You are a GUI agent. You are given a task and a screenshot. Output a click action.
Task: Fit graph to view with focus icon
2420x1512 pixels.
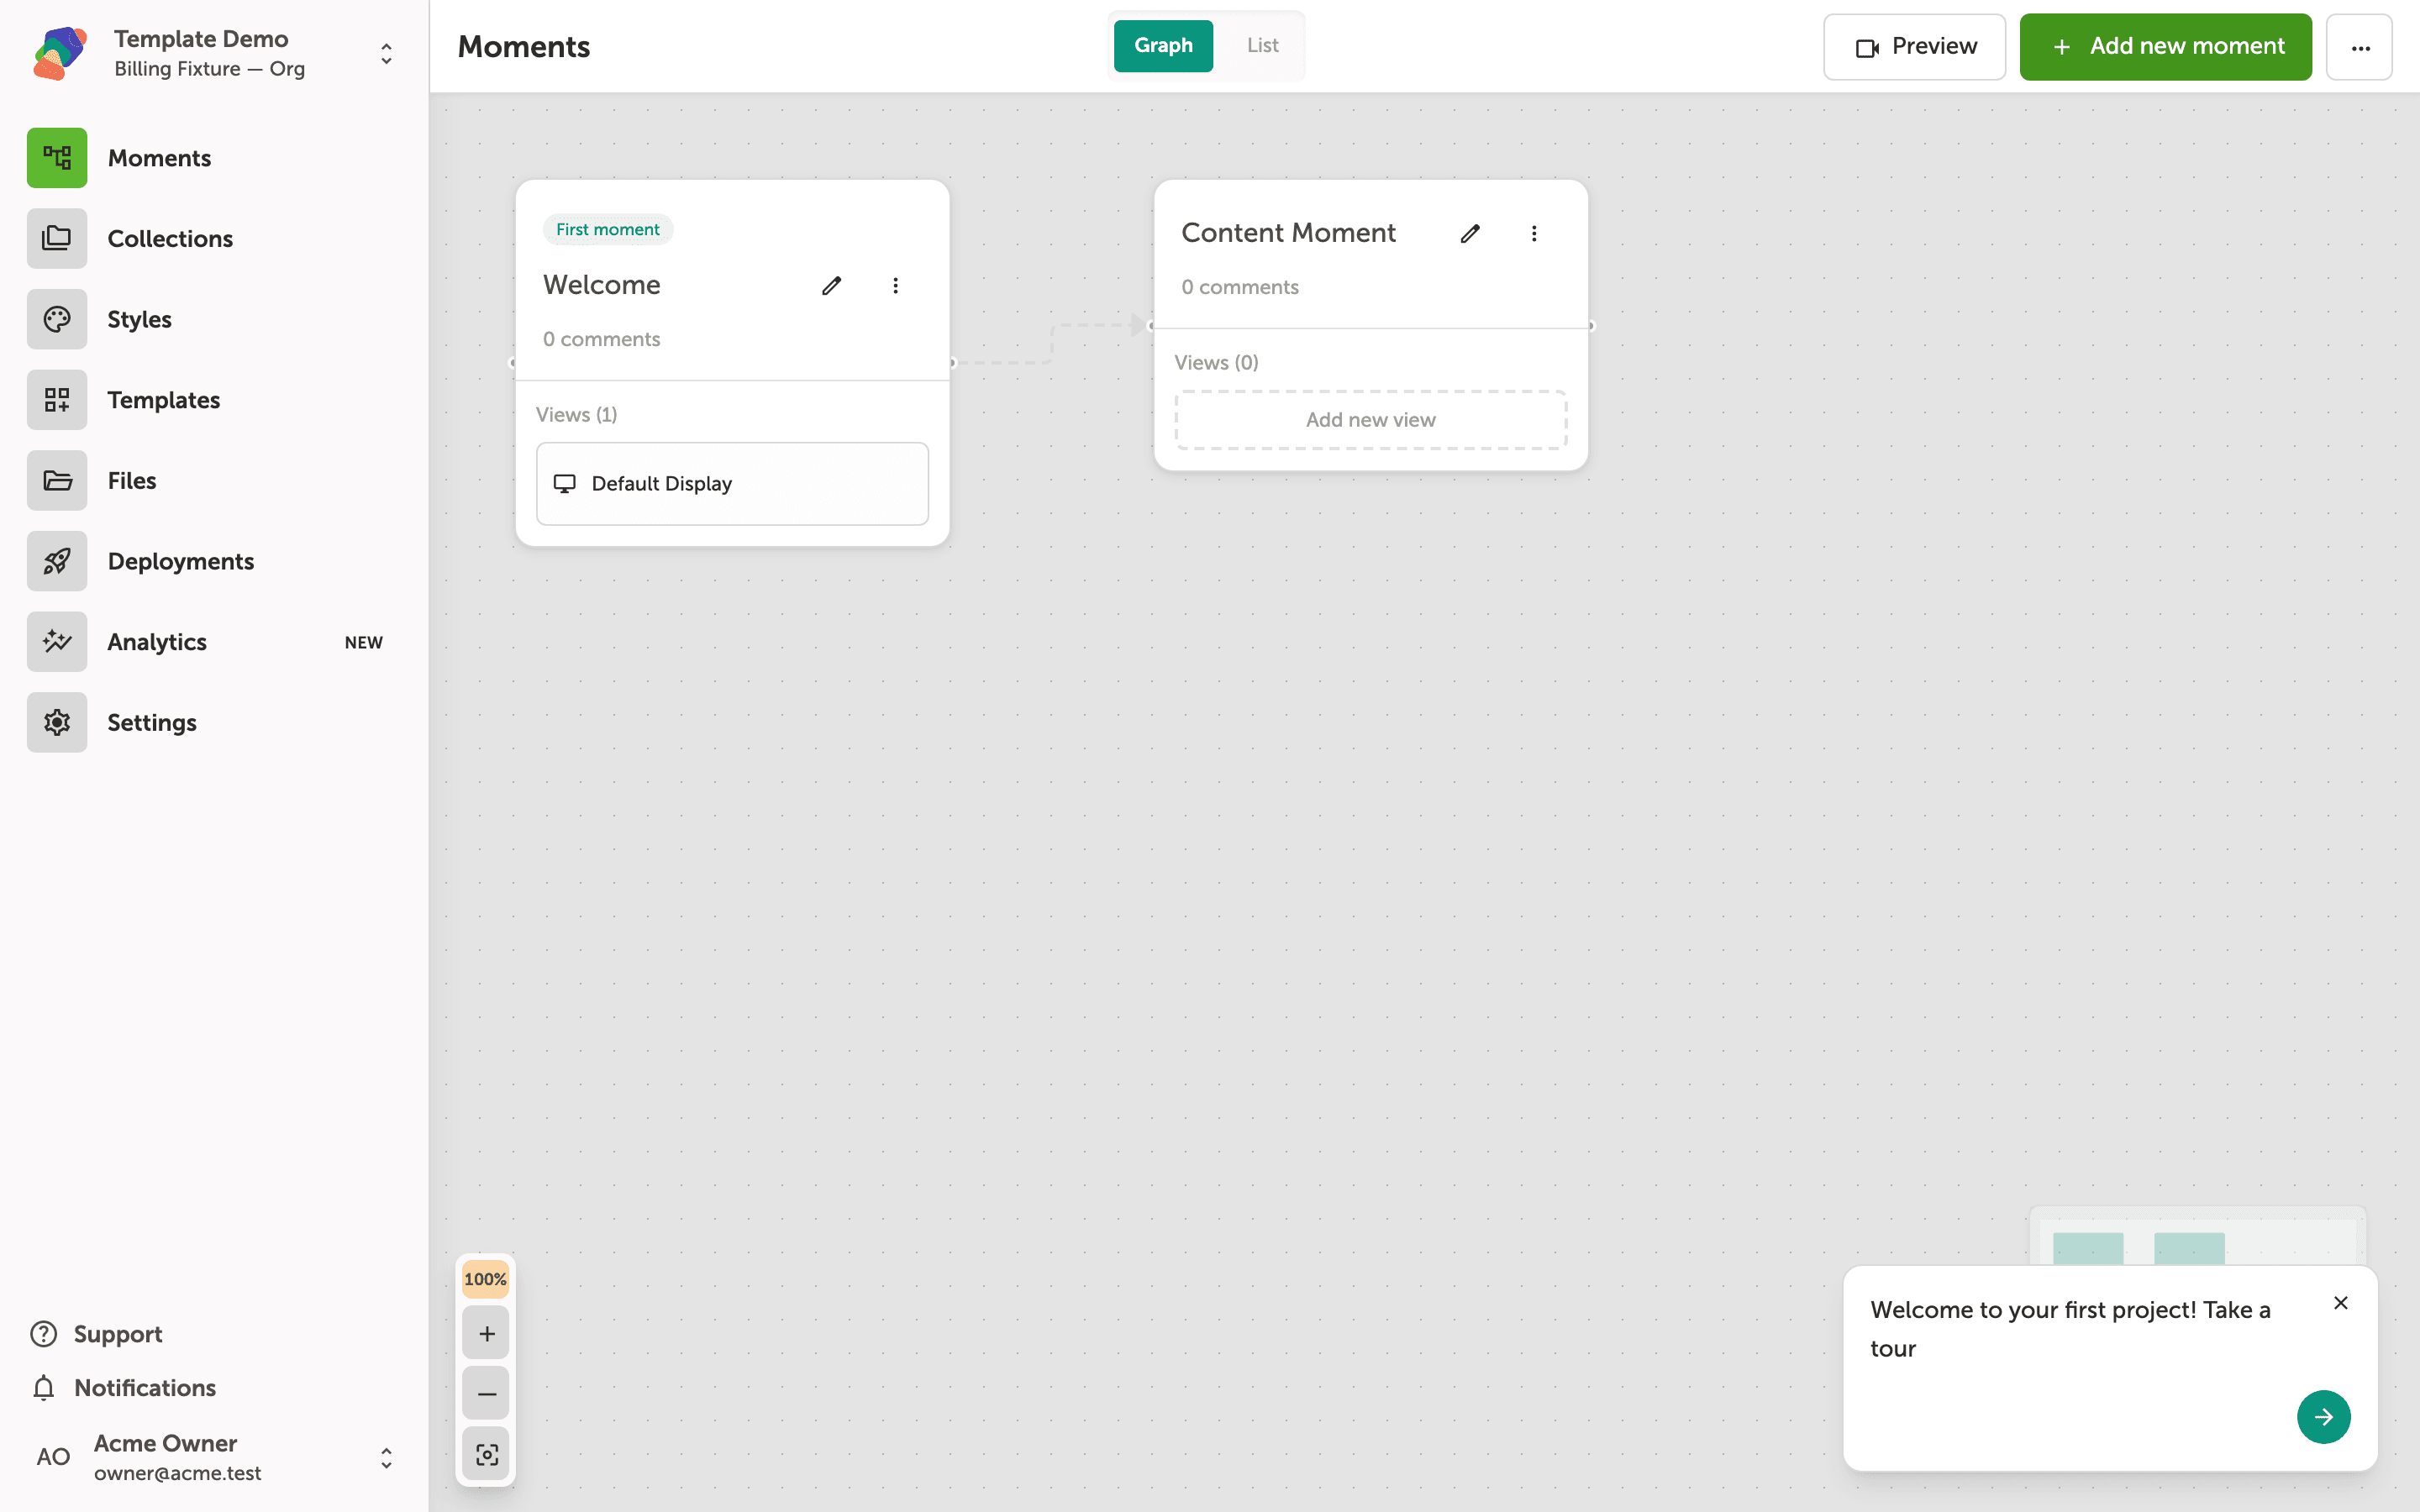pyautogui.click(x=486, y=1454)
